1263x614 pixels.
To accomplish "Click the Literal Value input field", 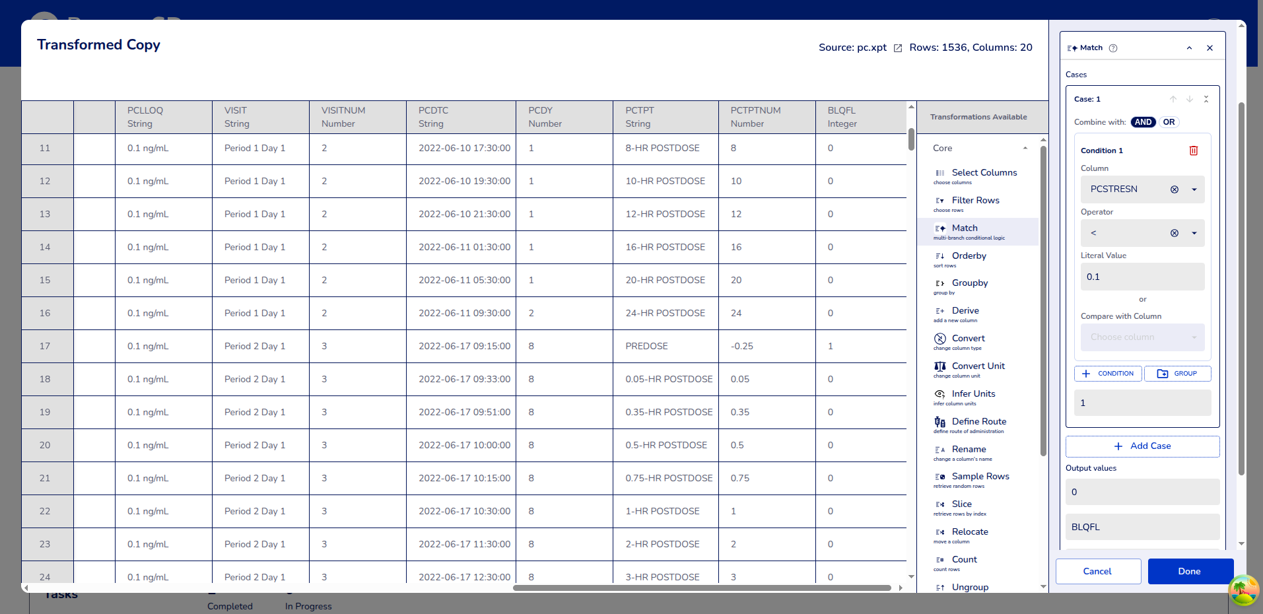I will coord(1142,277).
